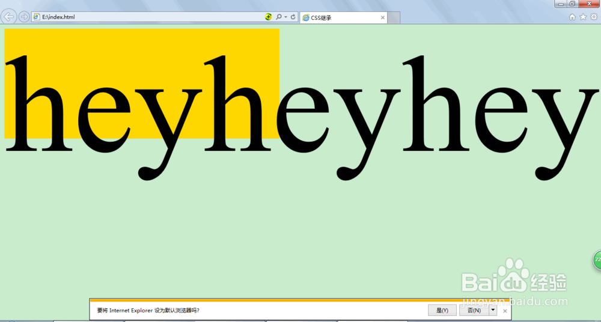Open the Home page icon
Image resolution: width=601 pixels, height=322 pixels.
(572, 17)
